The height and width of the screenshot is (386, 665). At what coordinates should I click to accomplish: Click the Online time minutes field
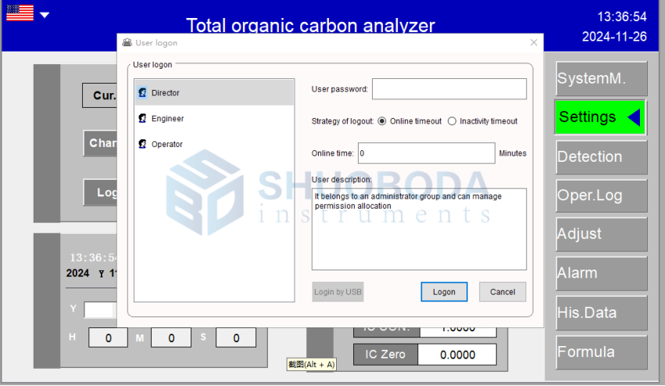click(x=426, y=153)
